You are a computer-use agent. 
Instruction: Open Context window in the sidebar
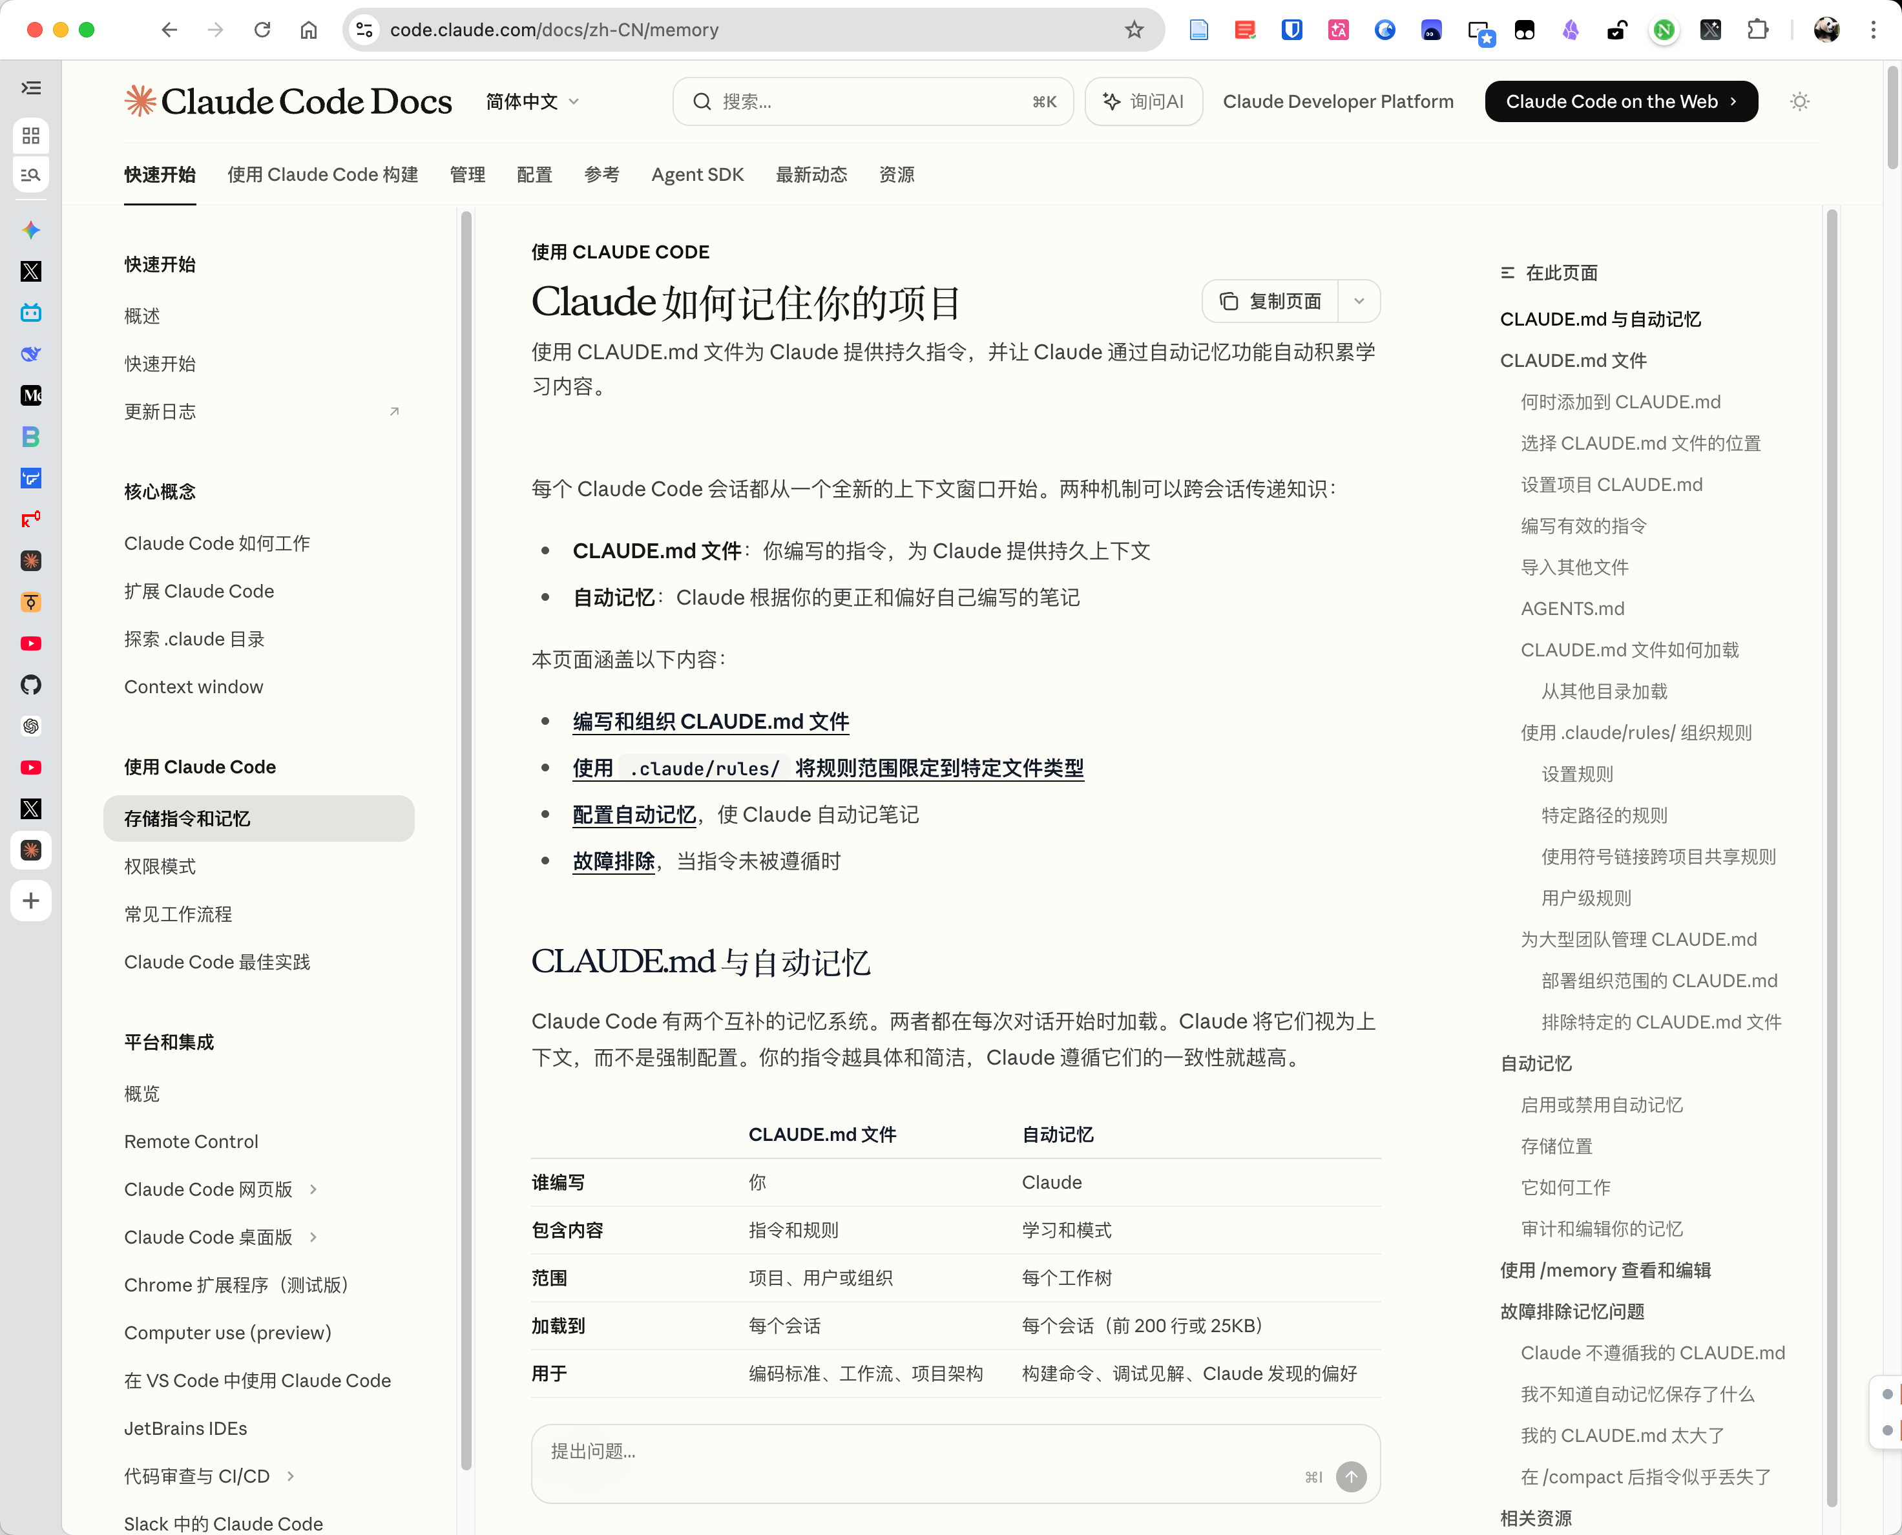(x=194, y=687)
